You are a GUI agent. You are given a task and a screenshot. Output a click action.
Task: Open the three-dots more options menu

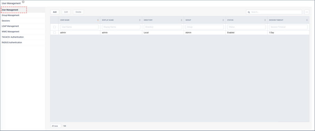click(307, 12)
